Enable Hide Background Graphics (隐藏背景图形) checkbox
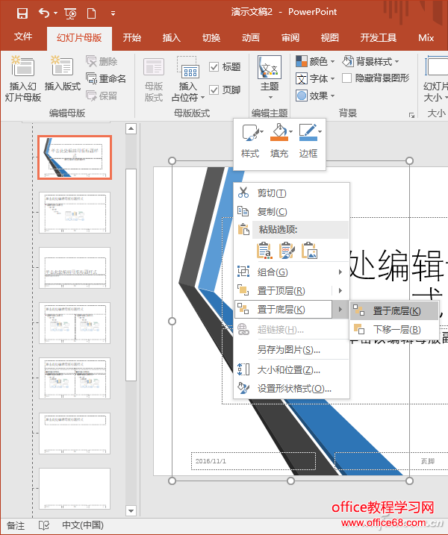Image resolution: width=448 pixels, height=535 pixels. tap(347, 78)
